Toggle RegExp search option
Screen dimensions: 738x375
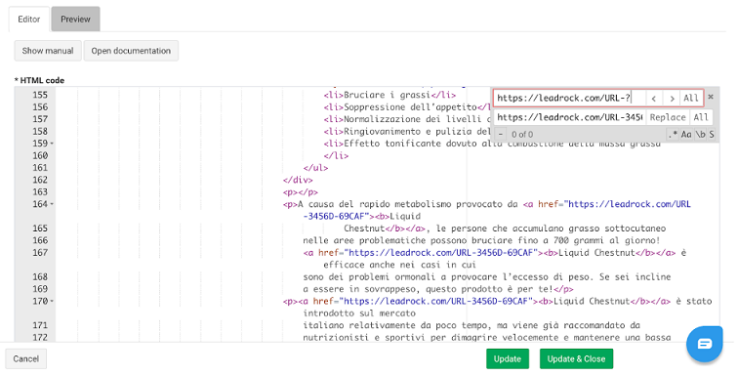(x=673, y=134)
